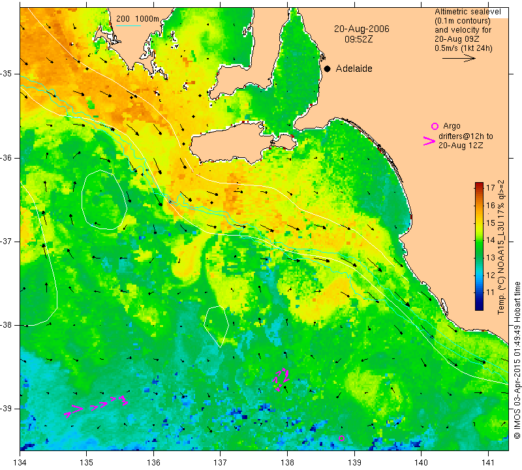Click the 140 longitude axis label
The width and height of the screenshot is (522, 470).
[421, 462]
